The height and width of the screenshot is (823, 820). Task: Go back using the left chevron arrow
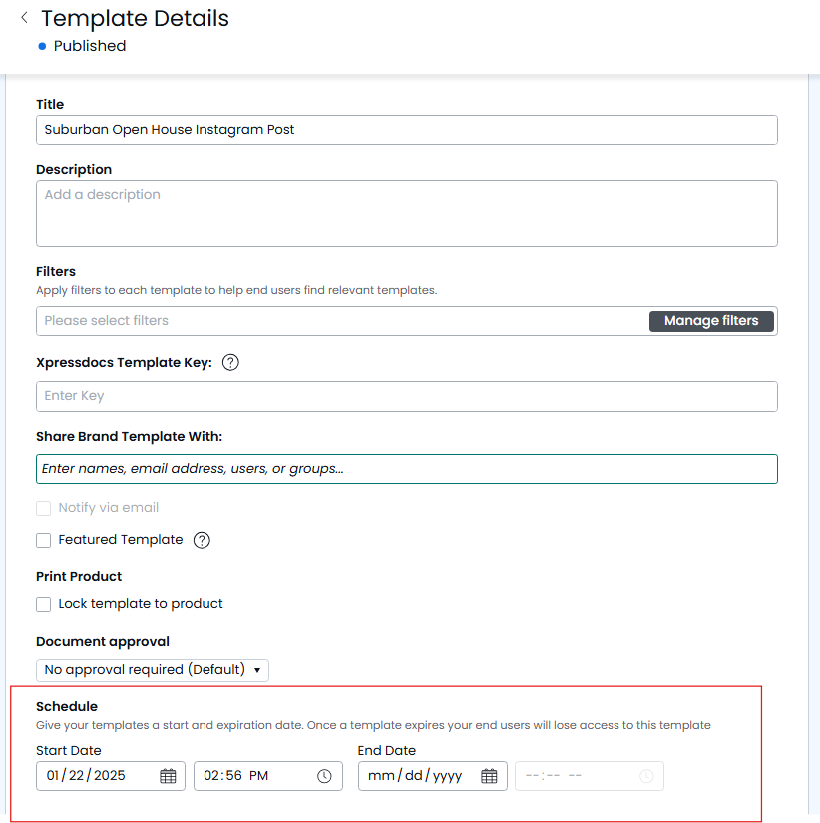click(24, 17)
